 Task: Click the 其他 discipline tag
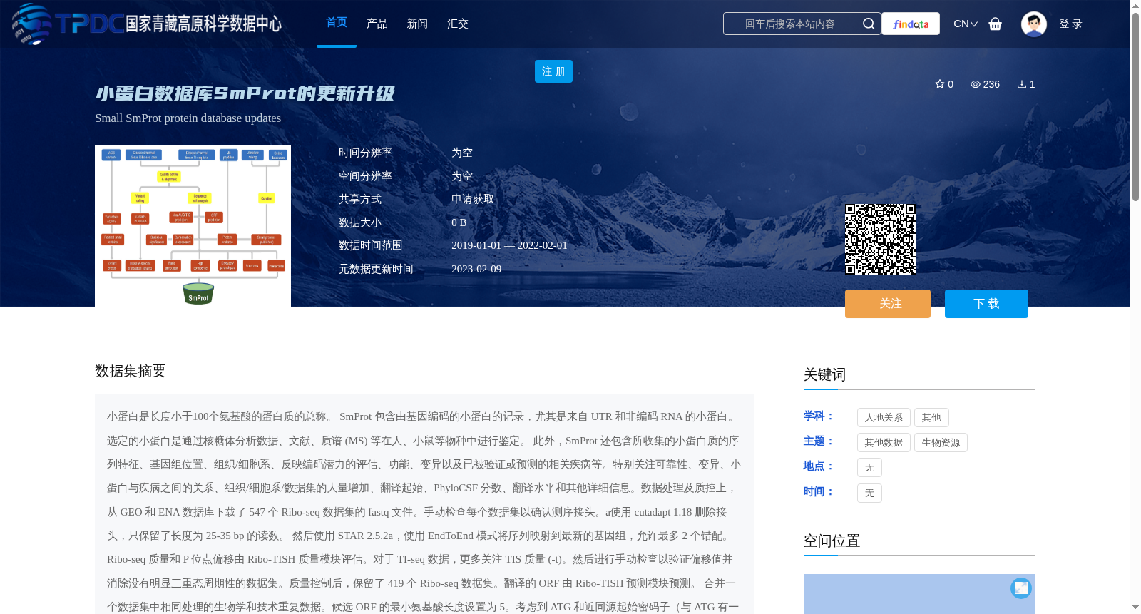coord(931,417)
